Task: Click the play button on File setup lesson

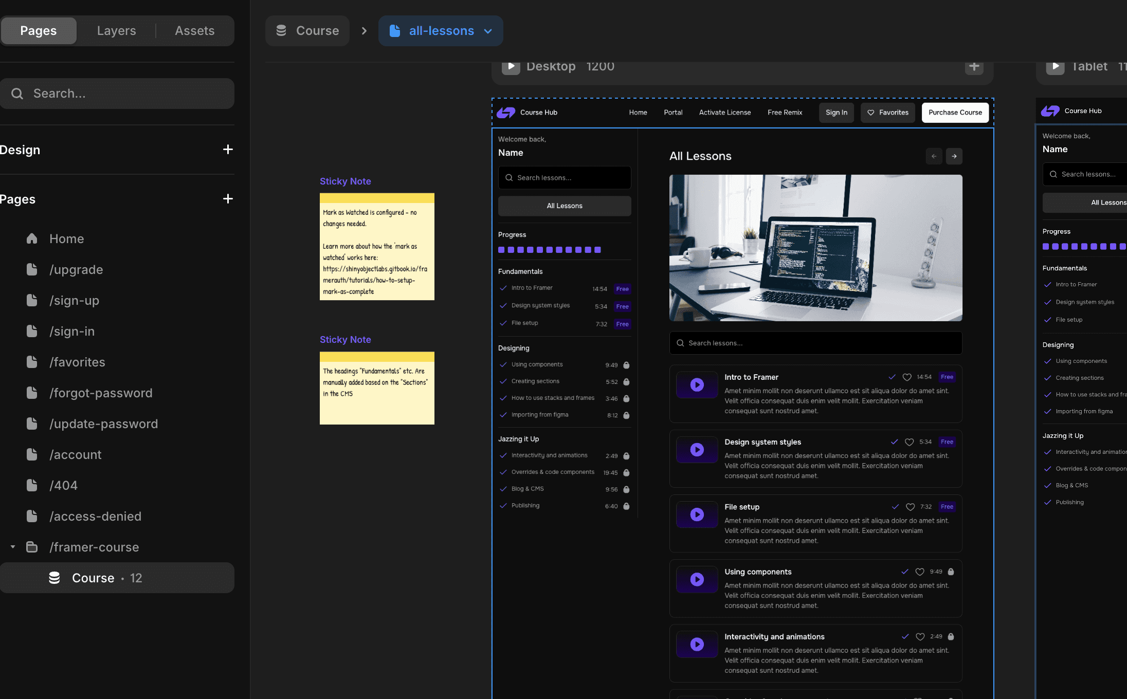Action: [697, 514]
